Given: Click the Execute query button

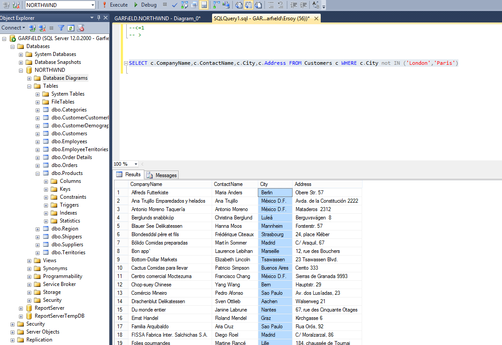Looking at the screenshot, I should [x=115, y=5].
